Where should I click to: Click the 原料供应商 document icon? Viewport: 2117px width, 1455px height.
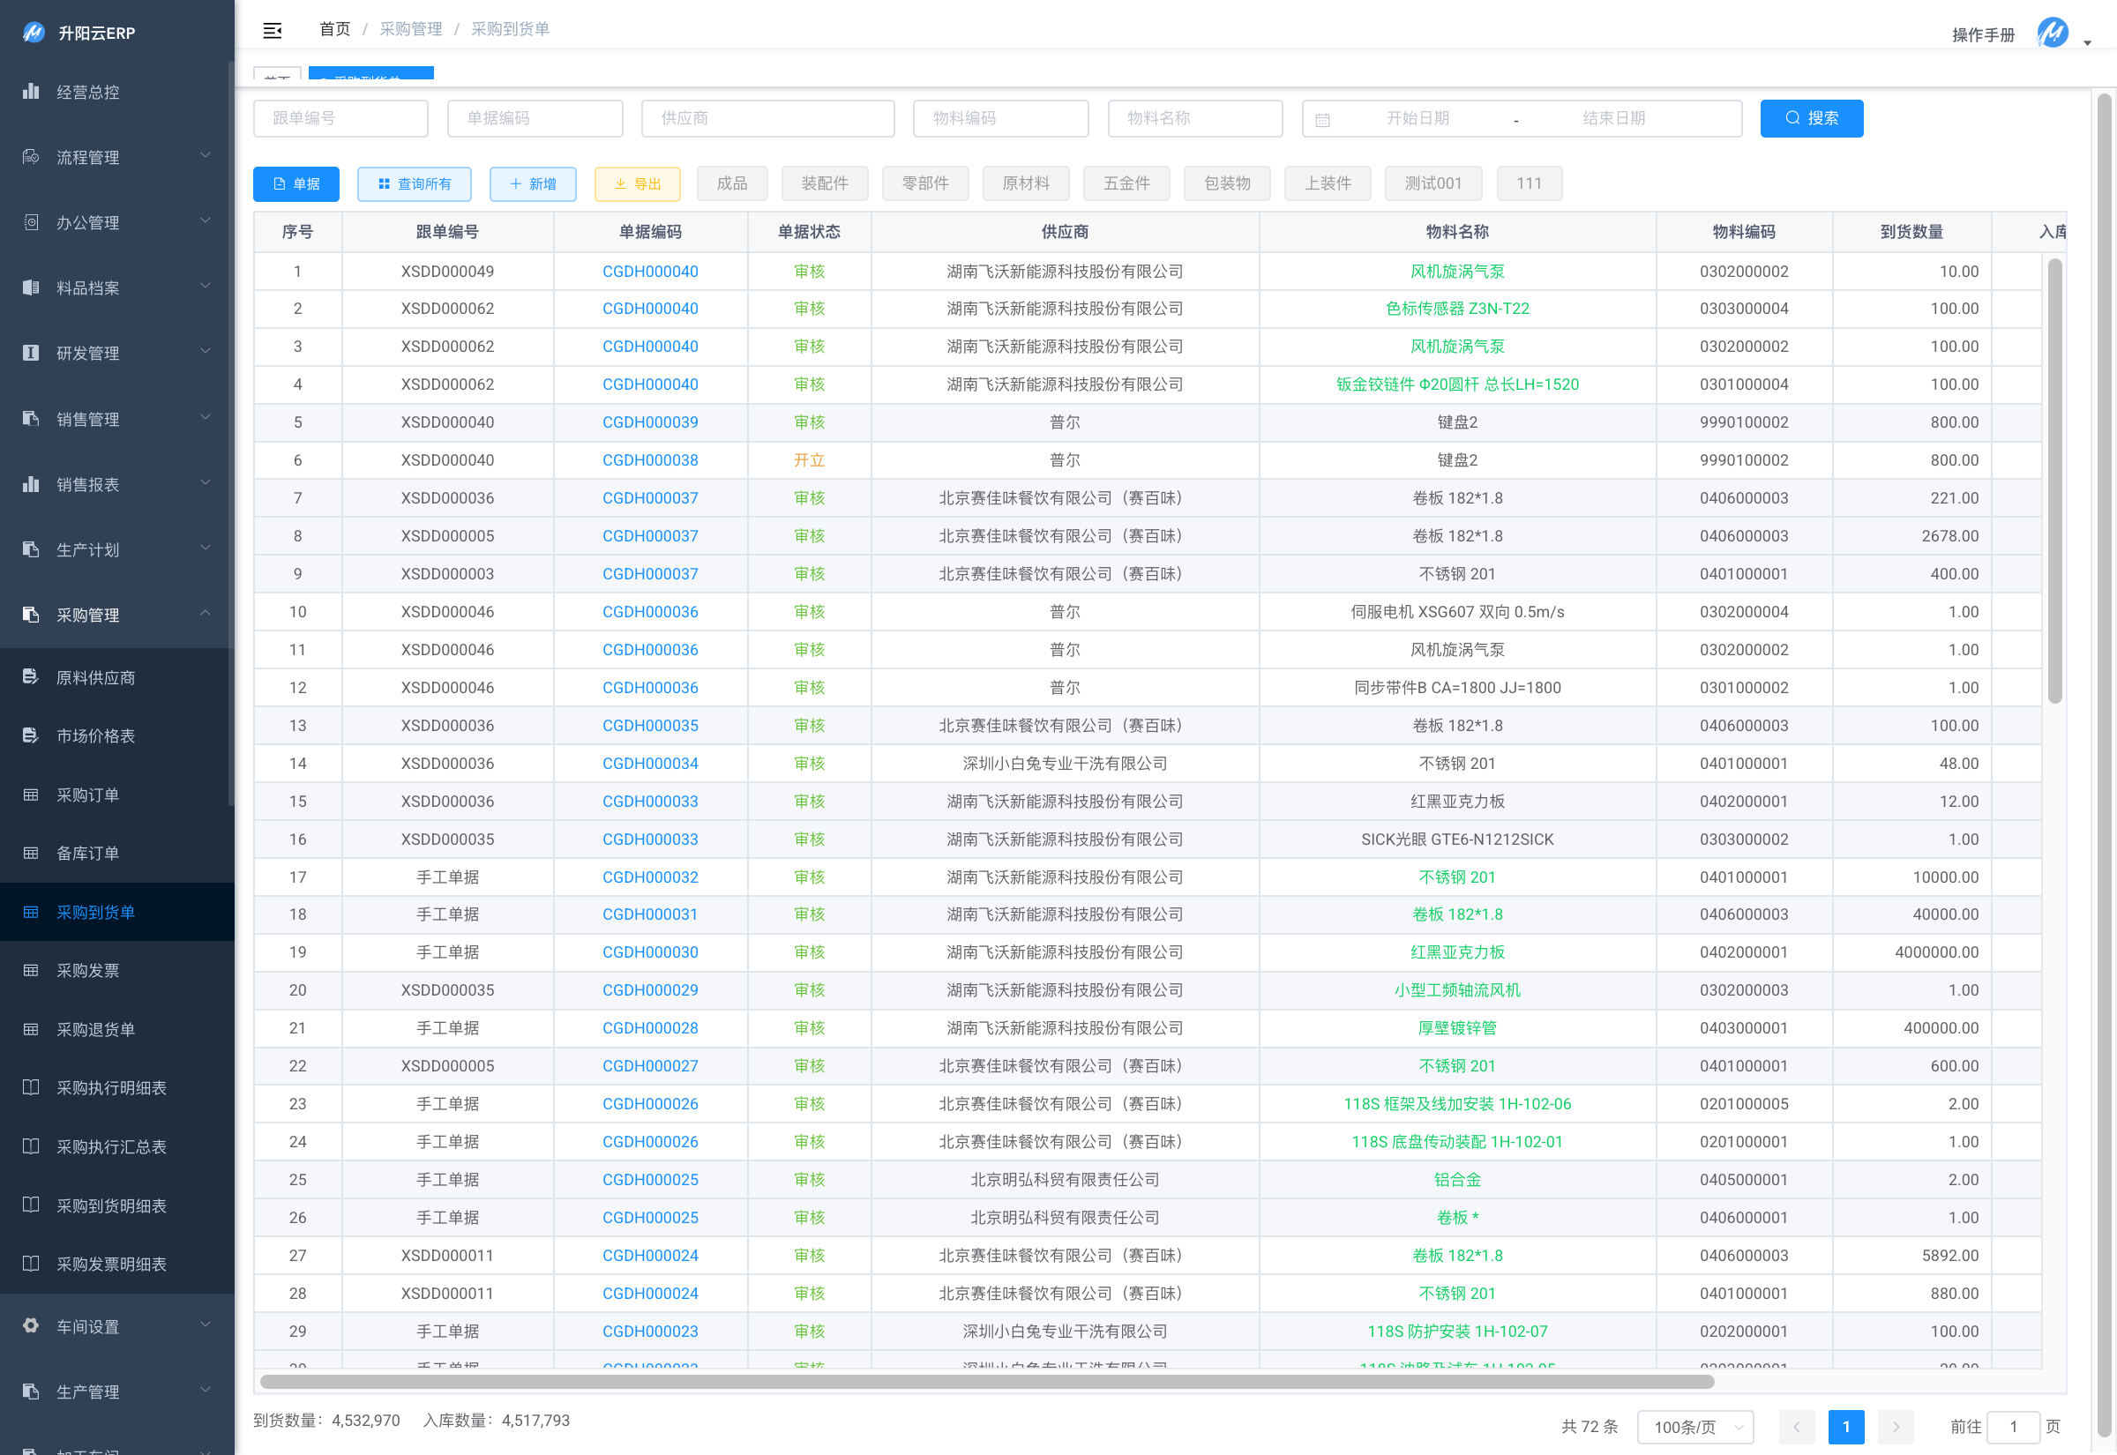pyautogui.click(x=31, y=677)
